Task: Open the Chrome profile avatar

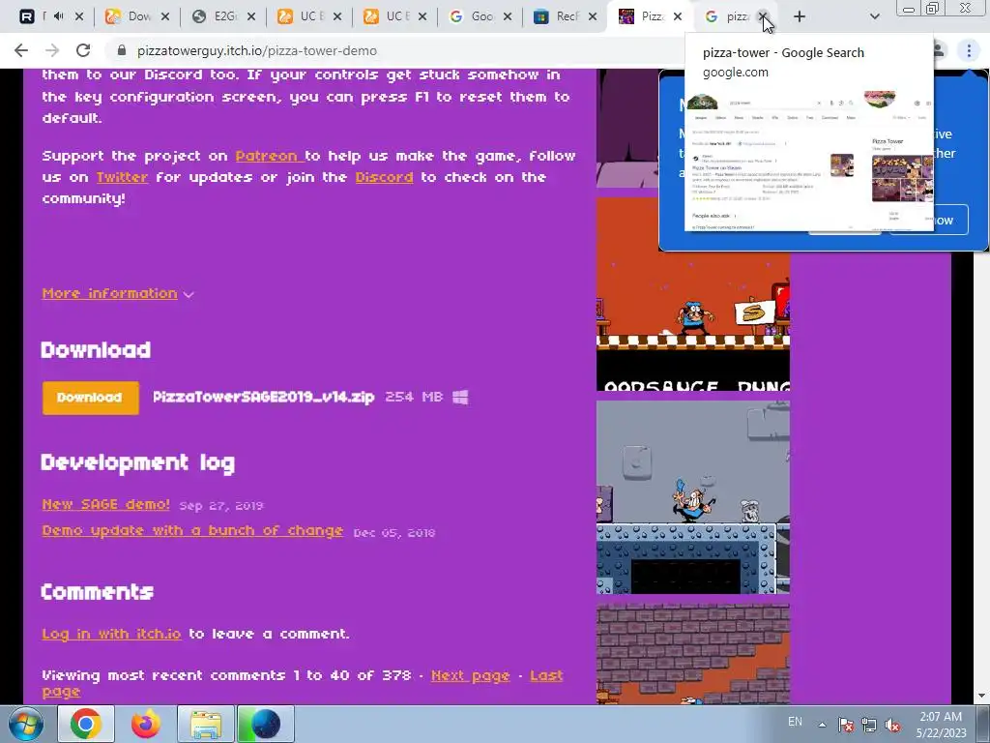Action: pyautogui.click(x=939, y=50)
